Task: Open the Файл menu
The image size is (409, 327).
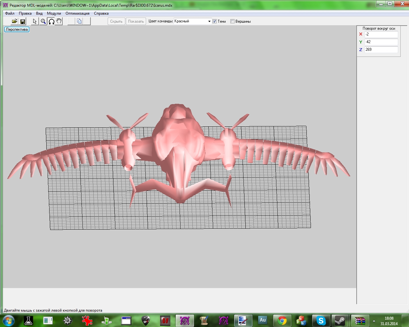Action: point(10,13)
